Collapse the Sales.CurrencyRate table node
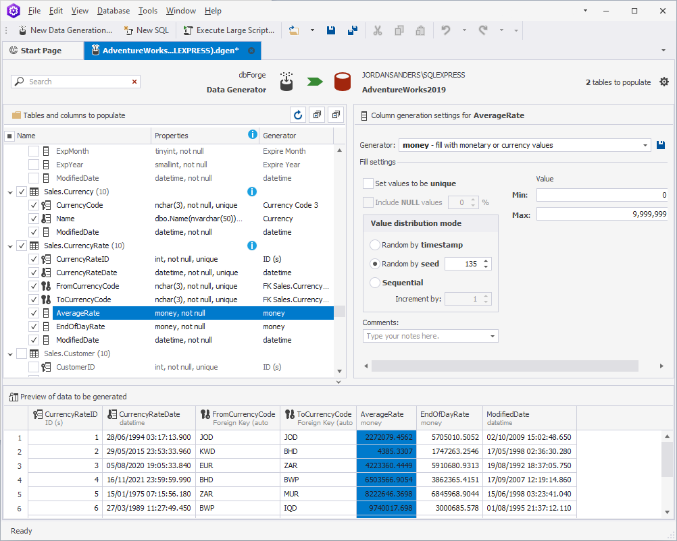The image size is (677, 541). click(x=10, y=246)
